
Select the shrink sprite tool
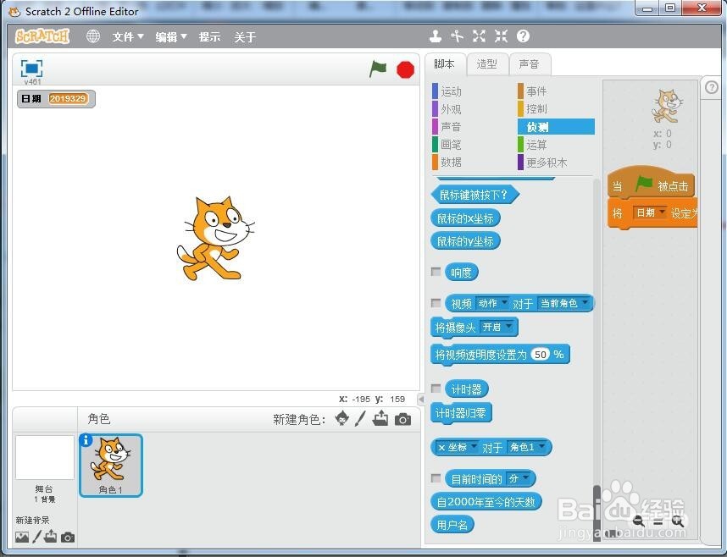pyautogui.click(x=502, y=36)
